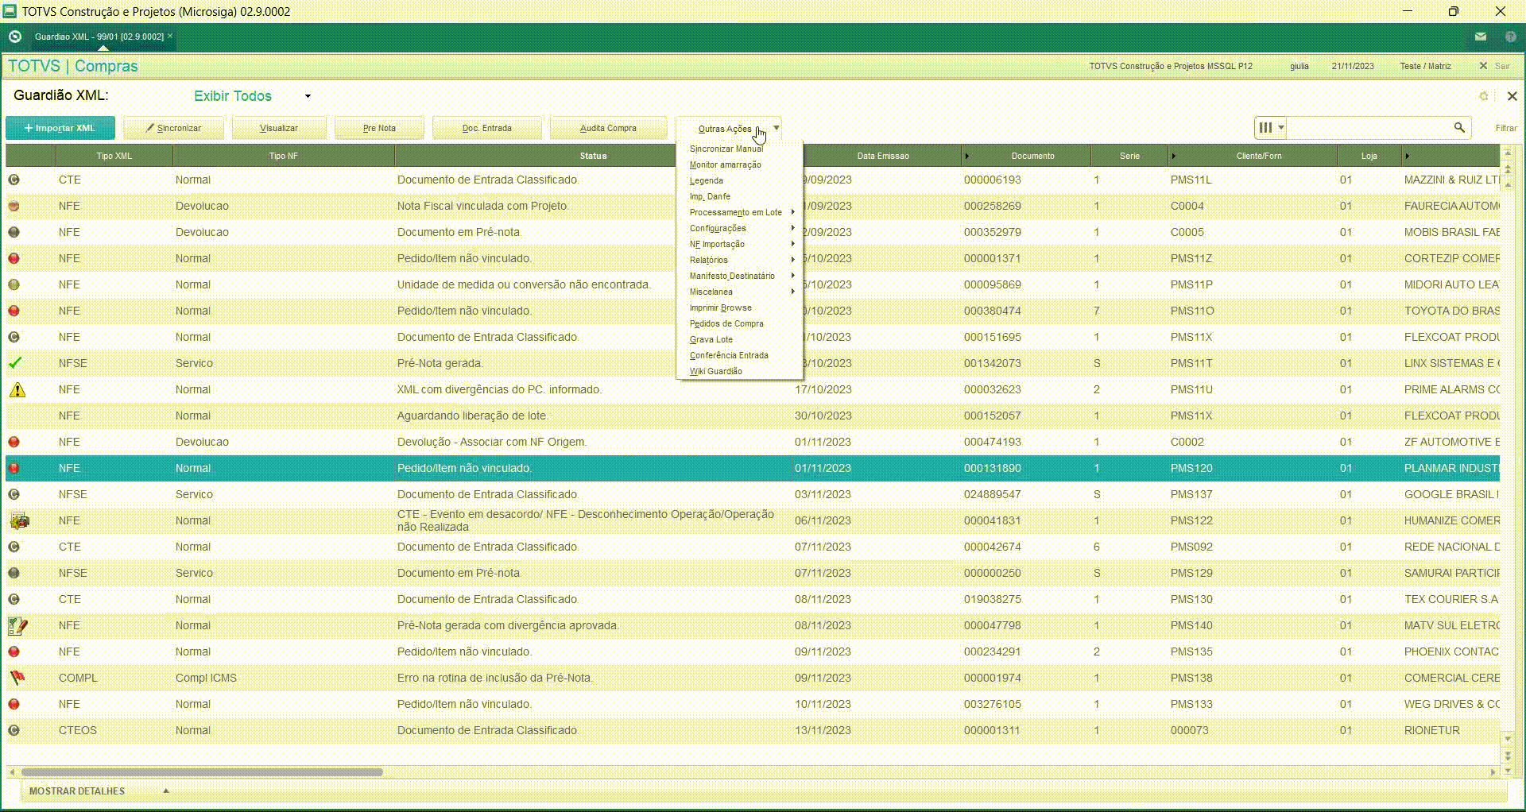Open the Outras Ações dropdown arrow
This screenshot has height=812, width=1526.
coord(777,128)
